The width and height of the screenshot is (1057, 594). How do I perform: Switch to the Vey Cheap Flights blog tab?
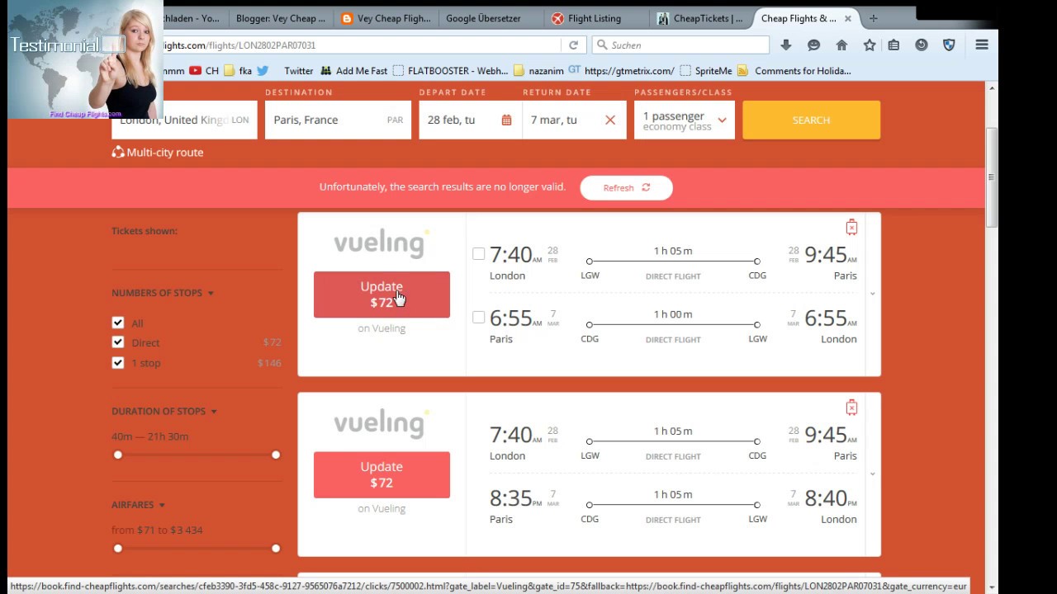pyautogui.click(x=386, y=18)
